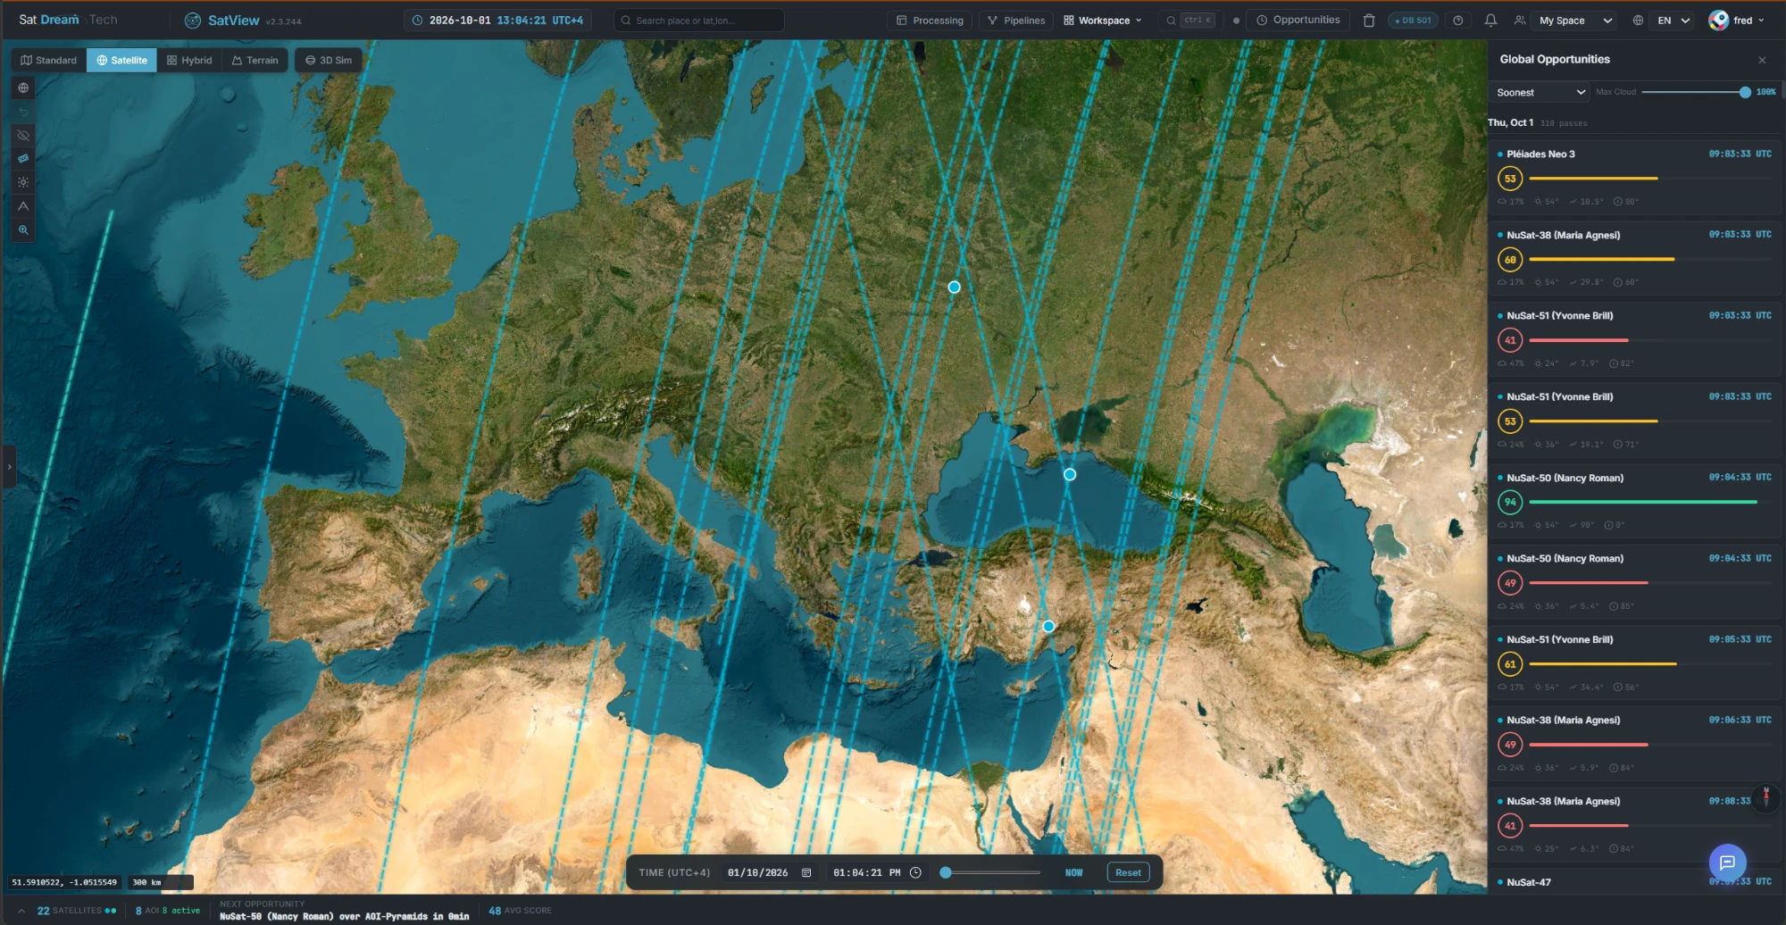Click the green score bar of NuSat-50
Screen dimensions: 1786x925
click(x=1643, y=502)
